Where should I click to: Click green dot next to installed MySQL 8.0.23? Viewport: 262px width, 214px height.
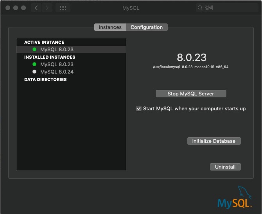[x=34, y=64]
